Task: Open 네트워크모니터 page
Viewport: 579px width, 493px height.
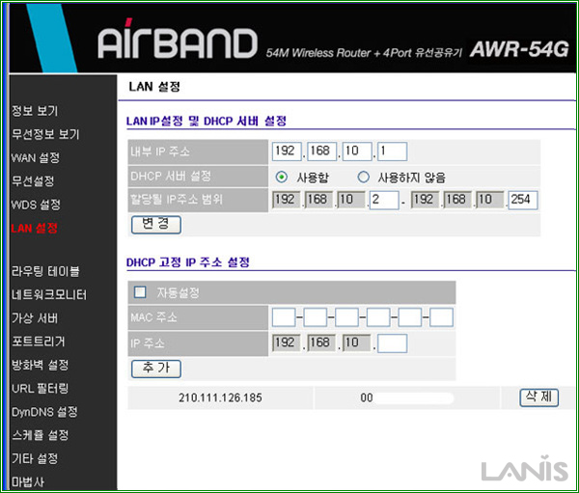Action: [x=49, y=294]
